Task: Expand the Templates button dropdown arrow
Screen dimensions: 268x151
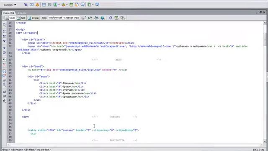Action: (93, 5)
